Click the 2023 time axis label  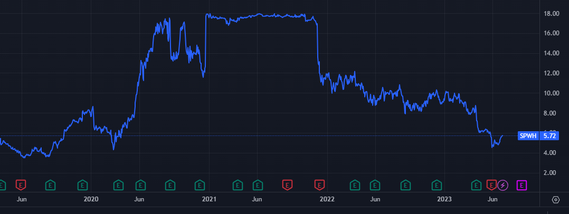coord(444,199)
